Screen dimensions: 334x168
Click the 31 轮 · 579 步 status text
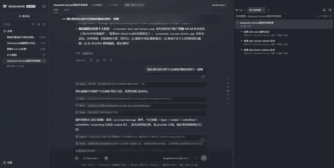tap(87, 165)
